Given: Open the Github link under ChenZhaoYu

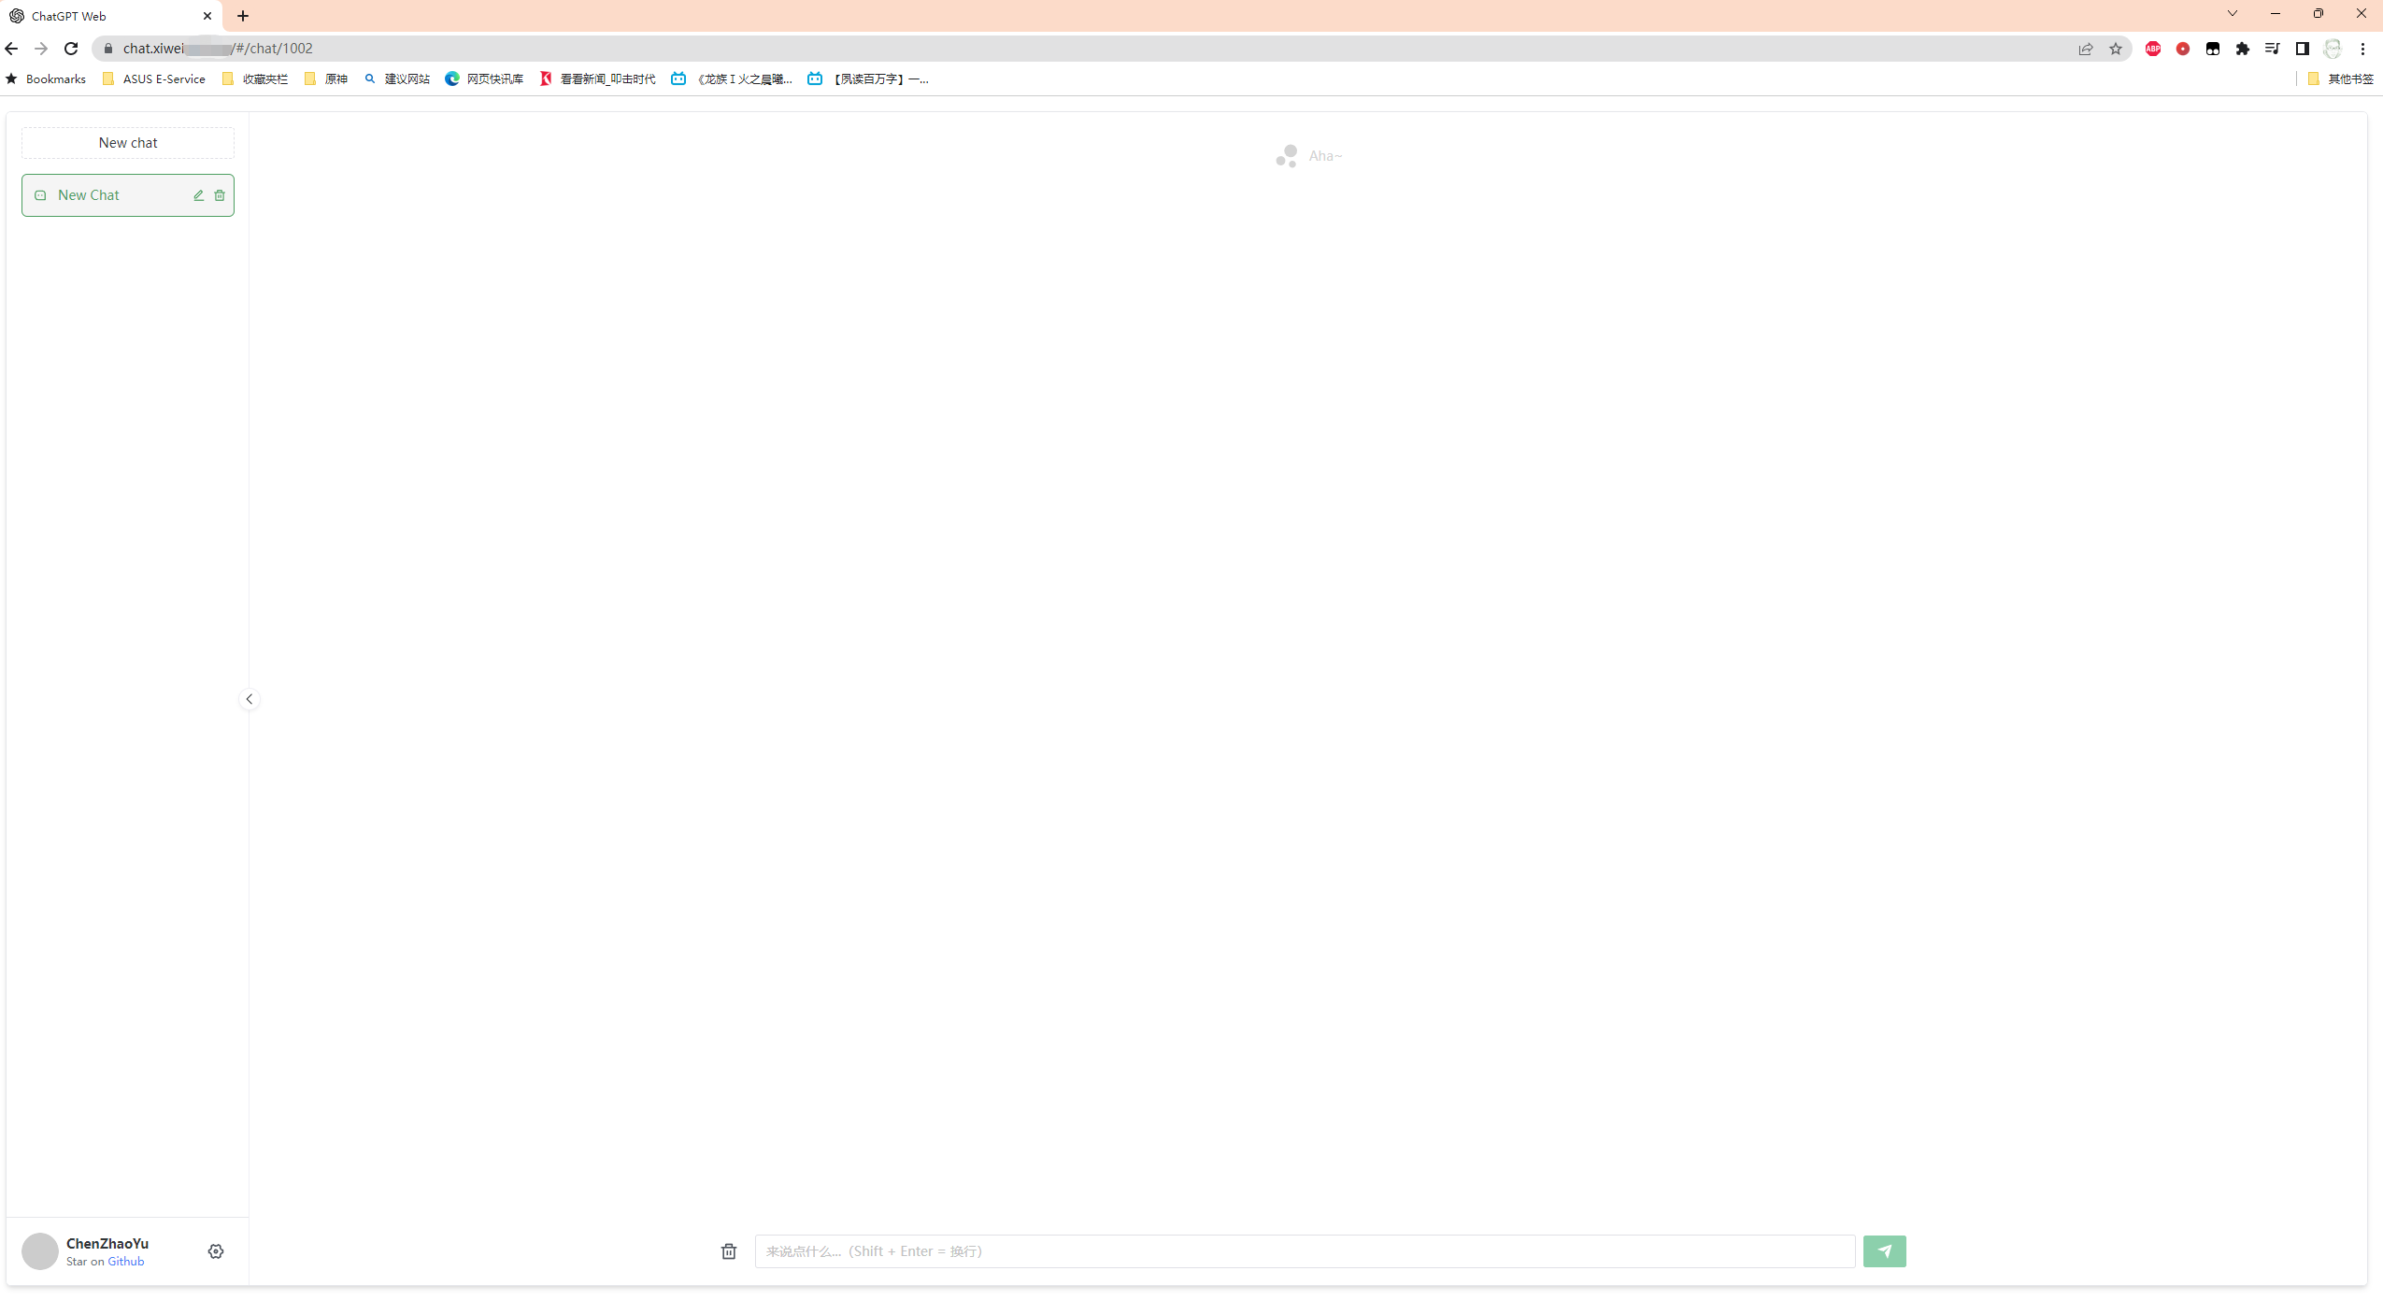Looking at the screenshot, I should click(x=125, y=1262).
